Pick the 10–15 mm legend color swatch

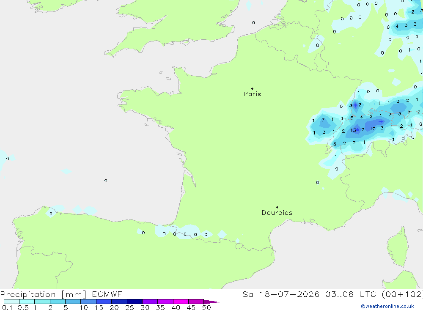[88, 302]
